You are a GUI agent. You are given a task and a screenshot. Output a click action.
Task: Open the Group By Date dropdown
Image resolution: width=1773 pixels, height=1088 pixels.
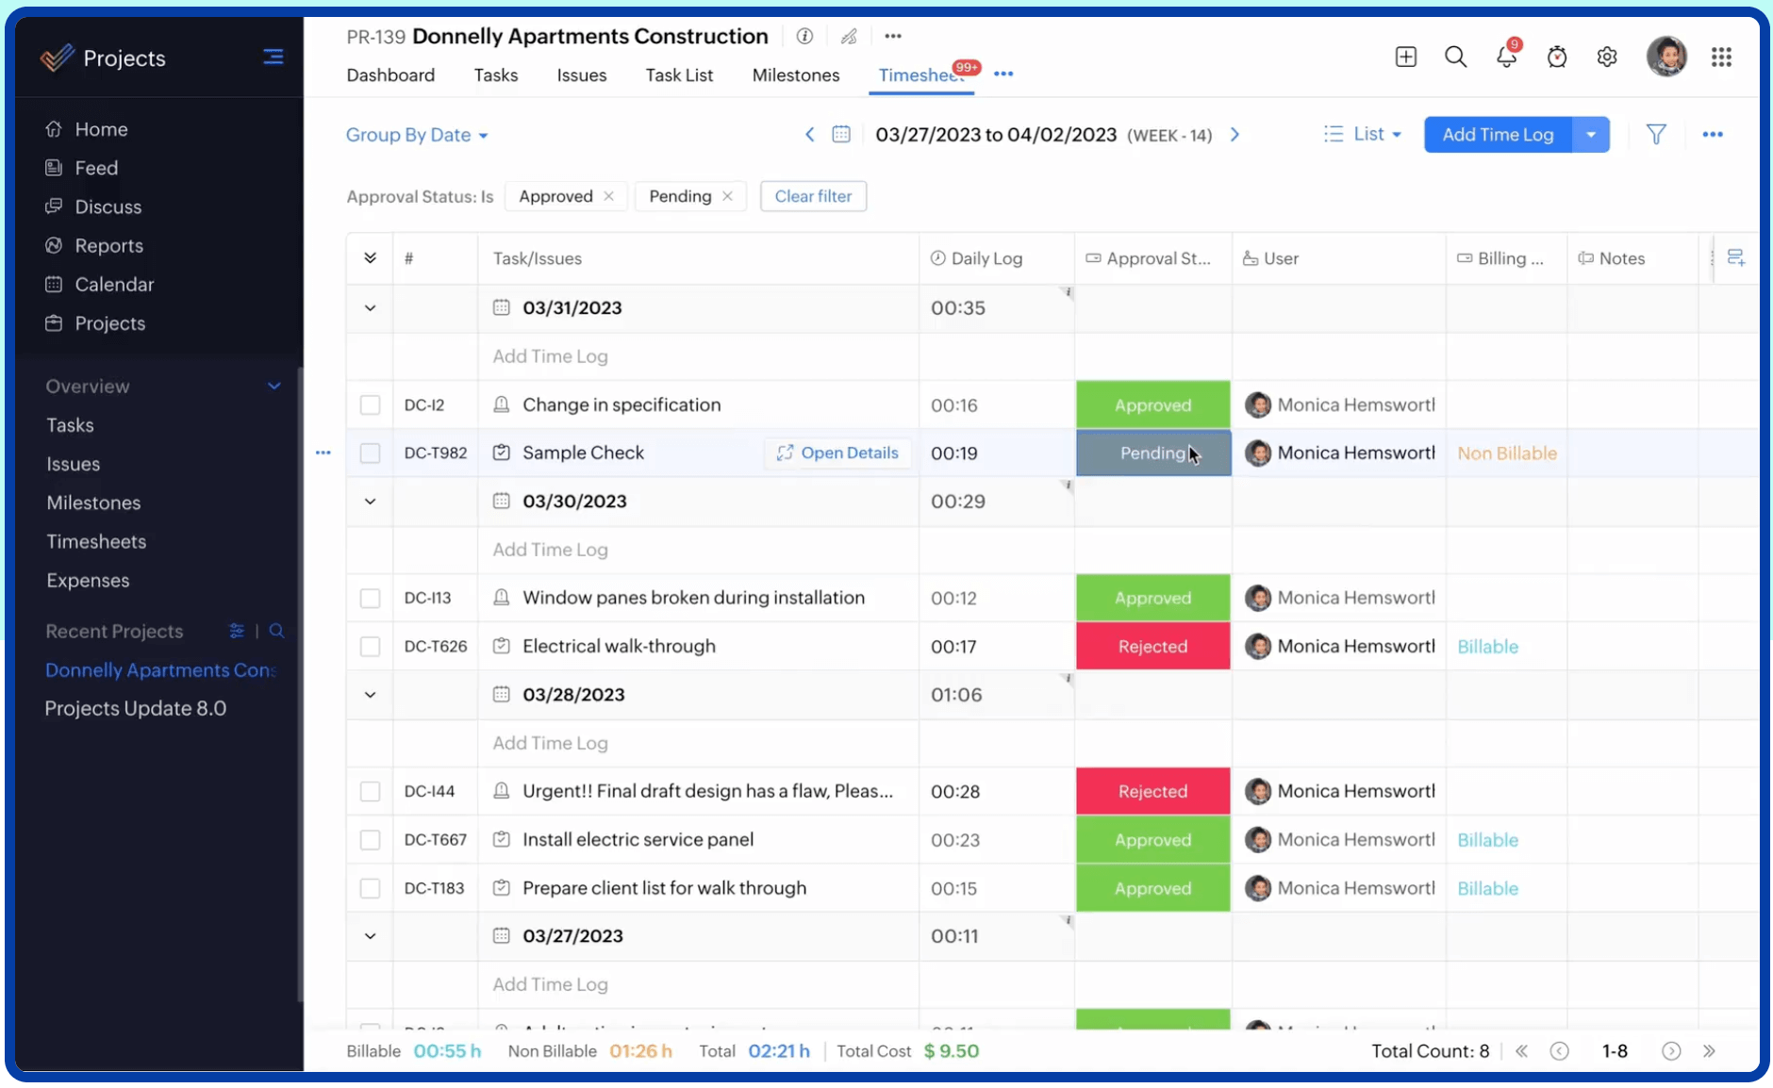(x=417, y=135)
